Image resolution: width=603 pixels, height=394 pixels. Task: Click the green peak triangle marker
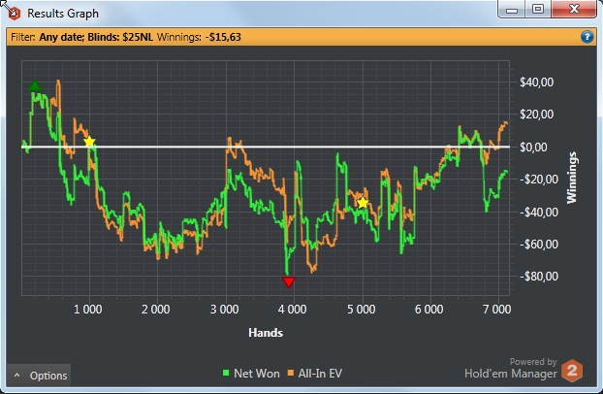pyautogui.click(x=35, y=85)
